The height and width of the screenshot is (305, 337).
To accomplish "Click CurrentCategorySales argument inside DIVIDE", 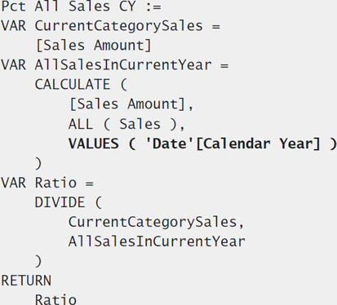I will 153,222.
